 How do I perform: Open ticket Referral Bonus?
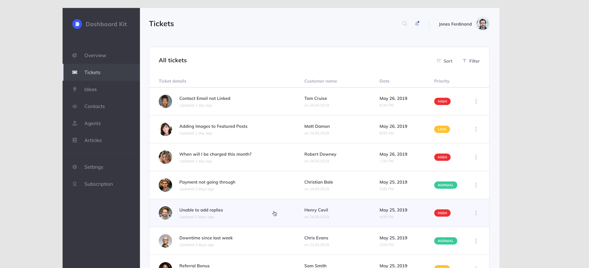pos(194,266)
